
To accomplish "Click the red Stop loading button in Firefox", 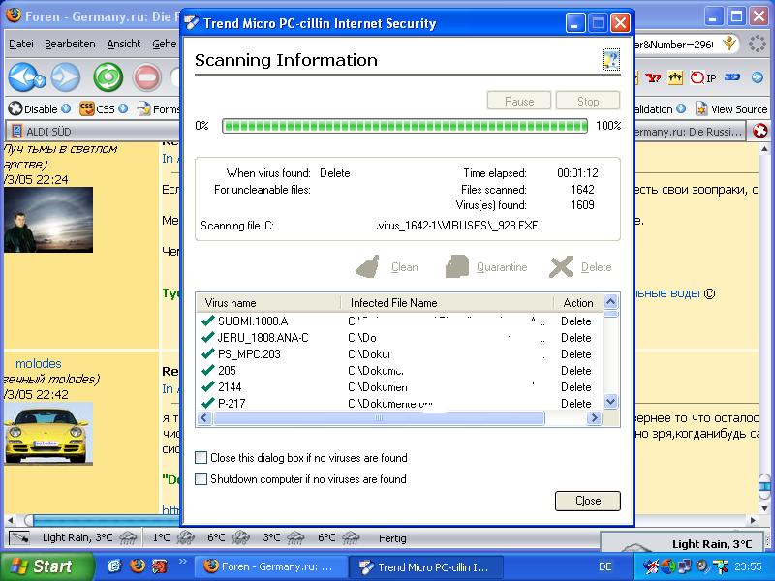I will [147, 77].
